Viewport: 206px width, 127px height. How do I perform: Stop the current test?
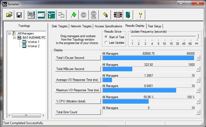[x=83, y=15]
